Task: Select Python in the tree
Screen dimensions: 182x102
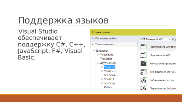Action: coord(108,87)
